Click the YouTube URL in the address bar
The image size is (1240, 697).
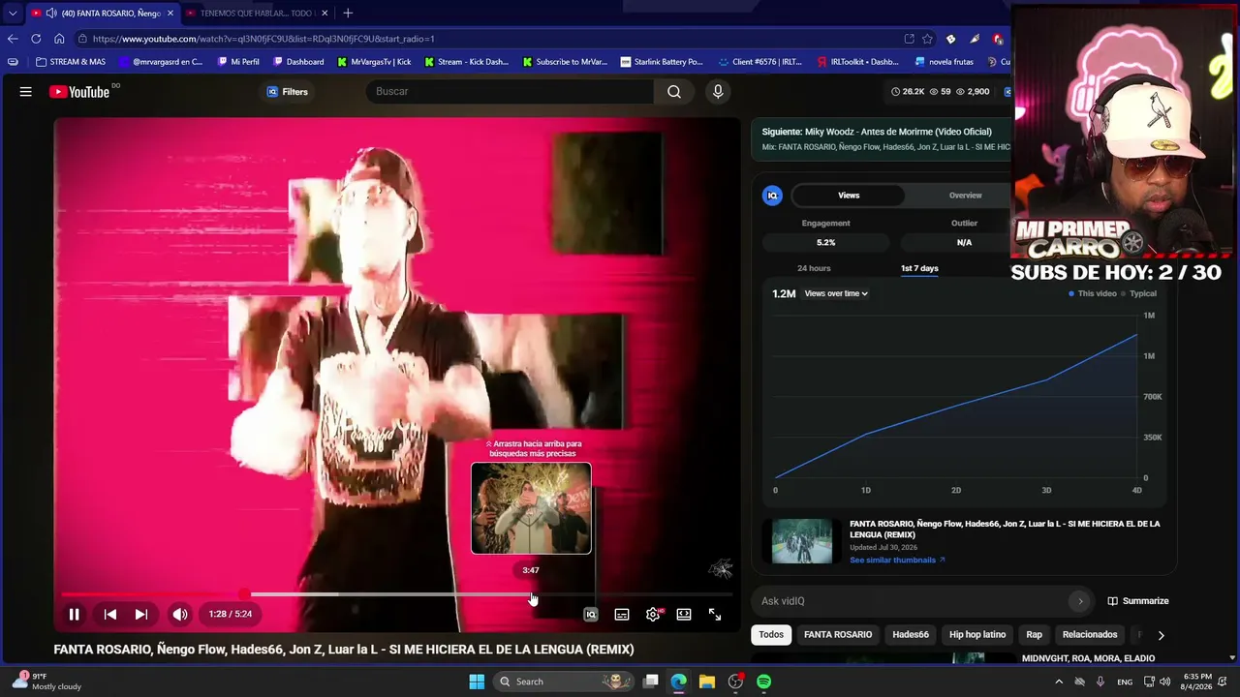263,39
